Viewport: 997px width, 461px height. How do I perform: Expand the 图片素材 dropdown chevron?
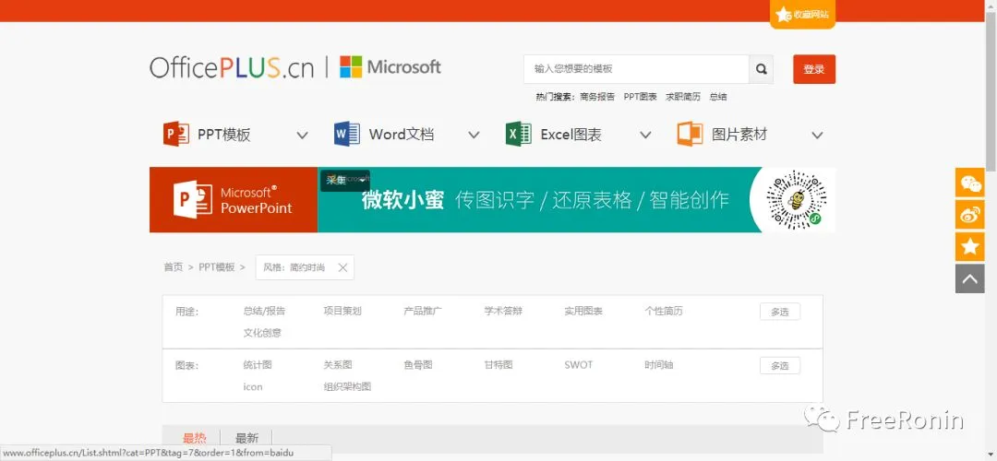818,136
